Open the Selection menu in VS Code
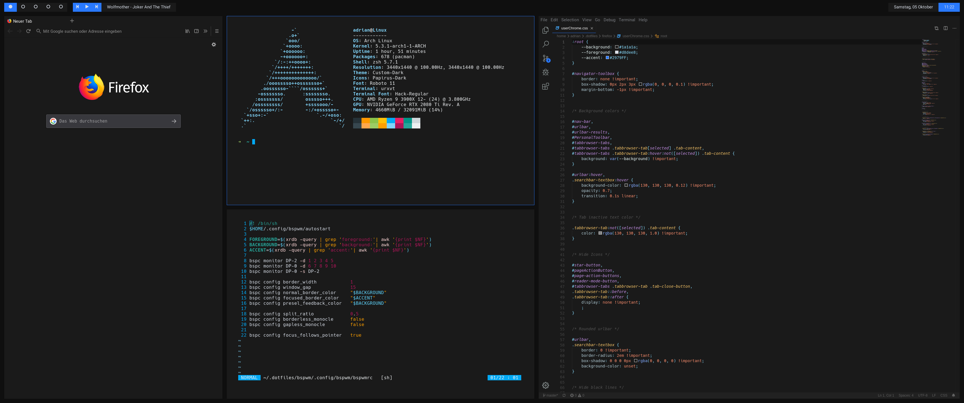The width and height of the screenshot is (964, 403). [x=569, y=20]
